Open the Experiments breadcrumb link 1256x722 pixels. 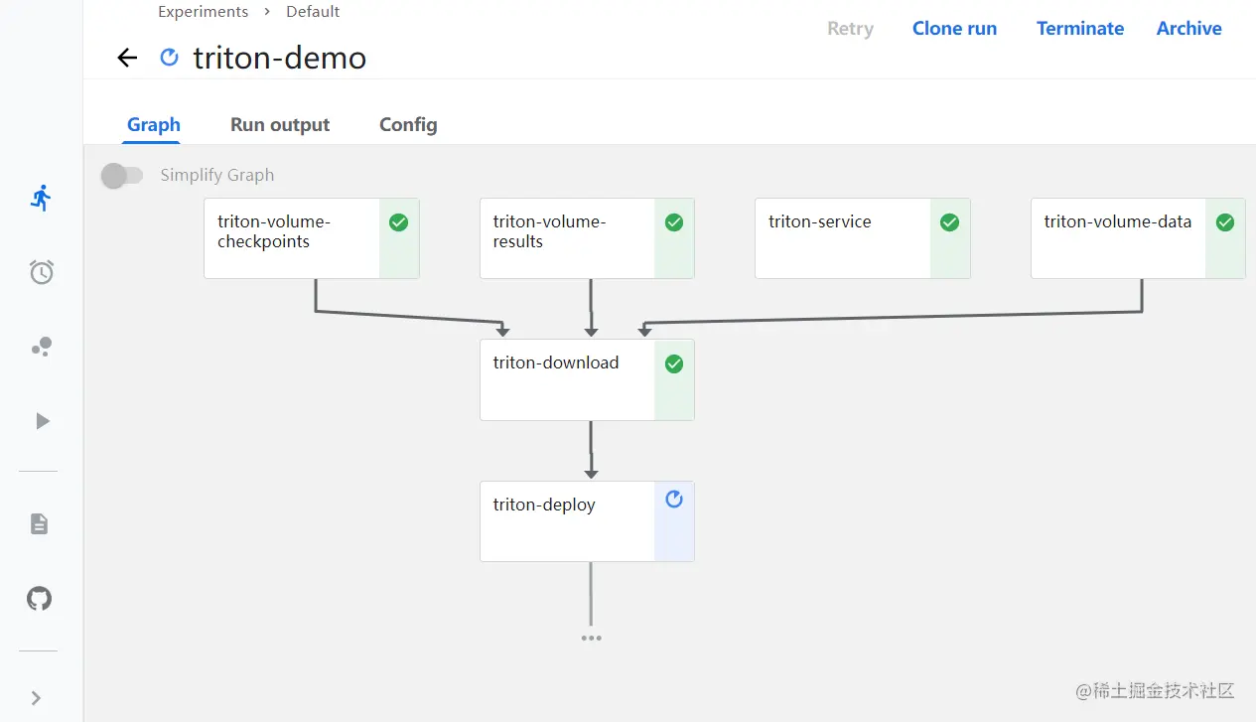click(x=204, y=12)
